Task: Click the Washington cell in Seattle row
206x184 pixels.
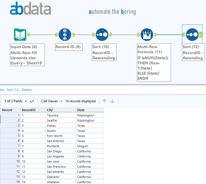Action: coord(90,120)
